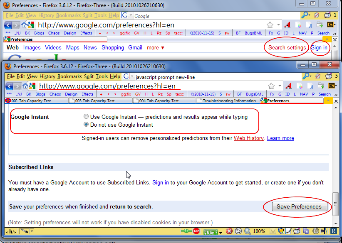
Task: Click the gg:fix bookmark in front window
Action: click(x=126, y=94)
